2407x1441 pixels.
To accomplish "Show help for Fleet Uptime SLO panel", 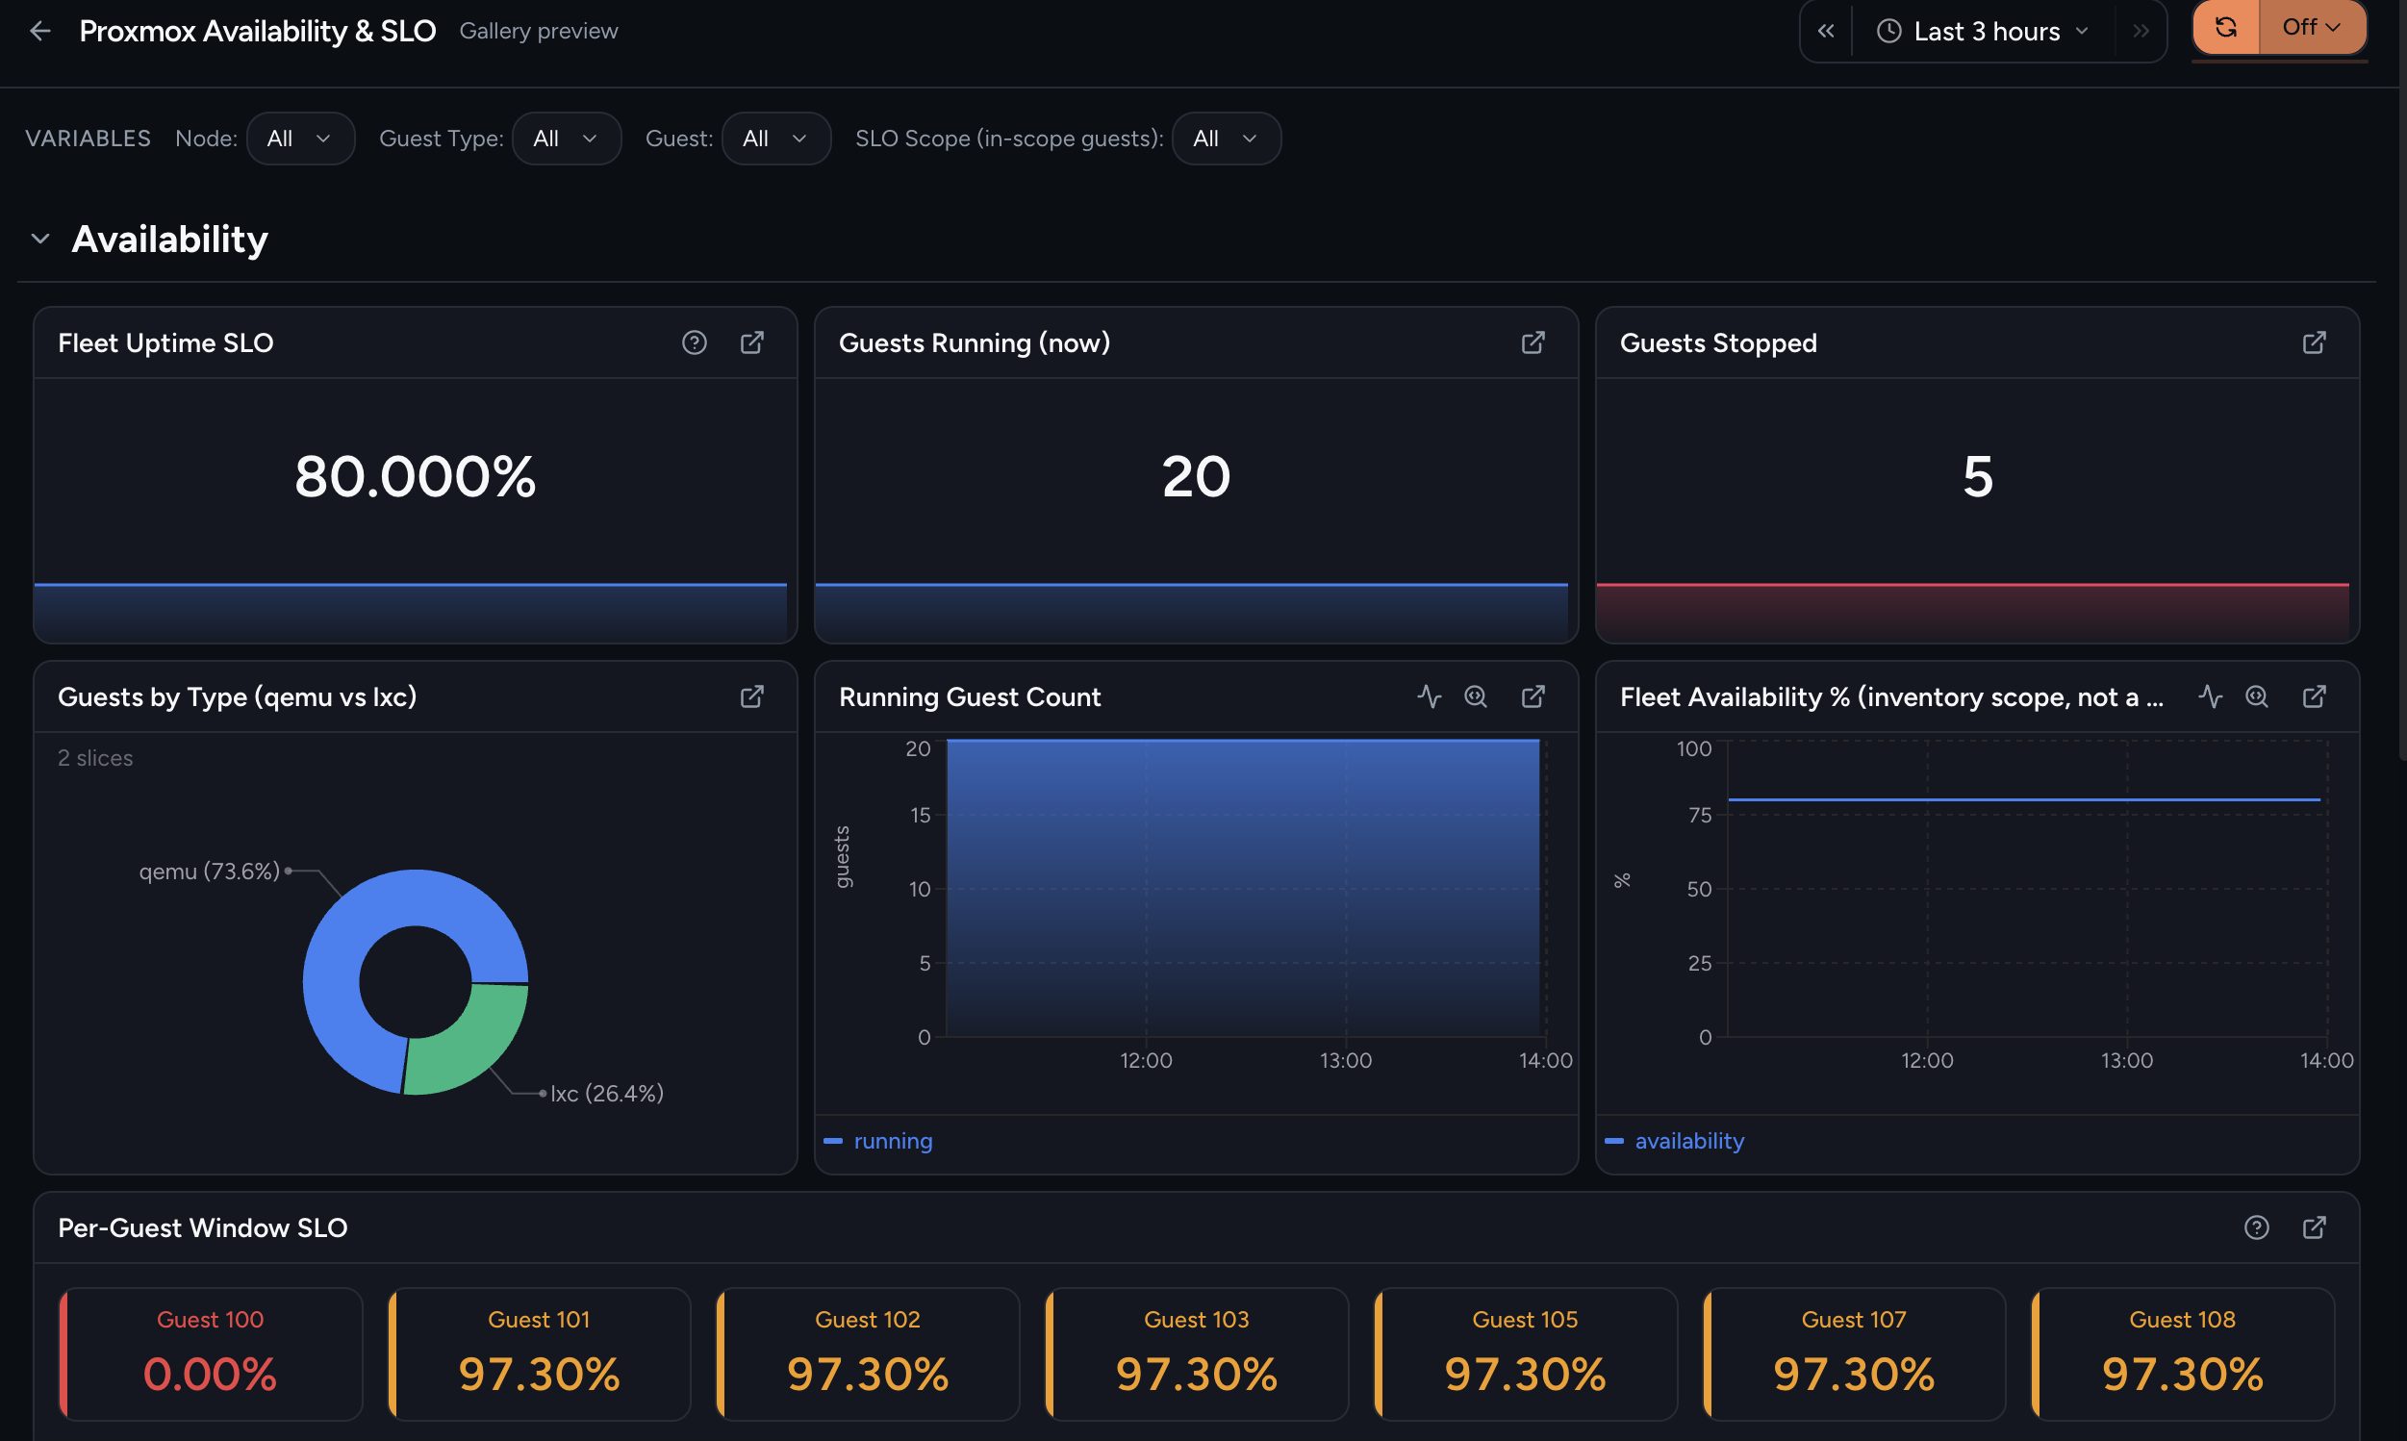I will [x=695, y=342].
